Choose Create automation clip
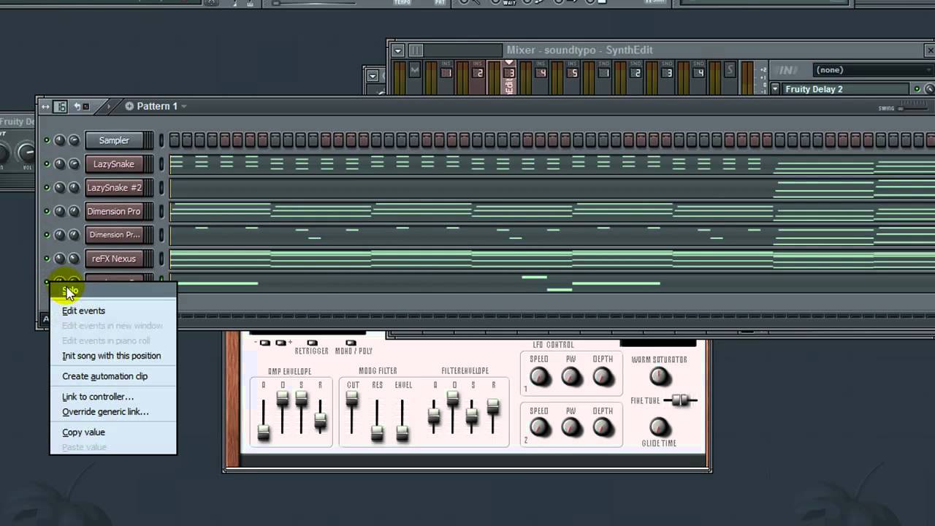Image resolution: width=935 pixels, height=526 pixels. [x=104, y=376]
